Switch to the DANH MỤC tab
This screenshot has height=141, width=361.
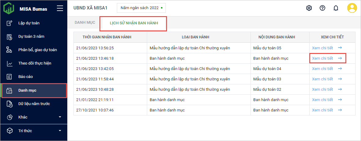pyautogui.click(x=85, y=23)
